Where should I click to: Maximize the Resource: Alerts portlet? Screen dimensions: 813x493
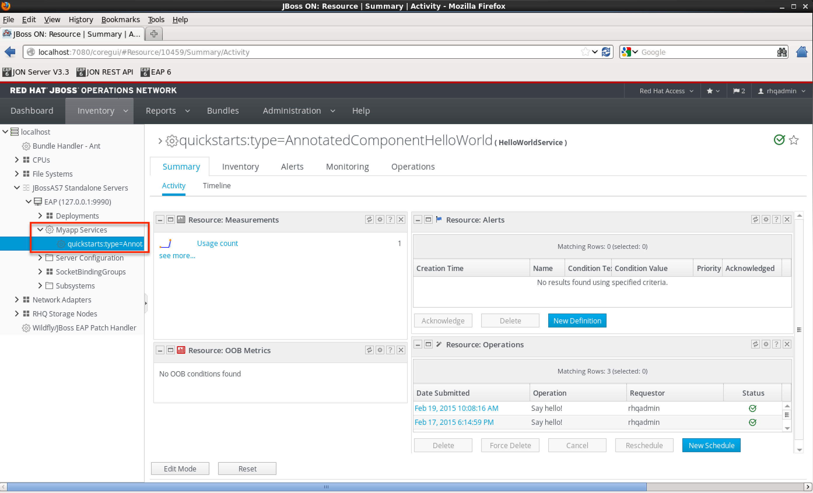[x=428, y=220]
